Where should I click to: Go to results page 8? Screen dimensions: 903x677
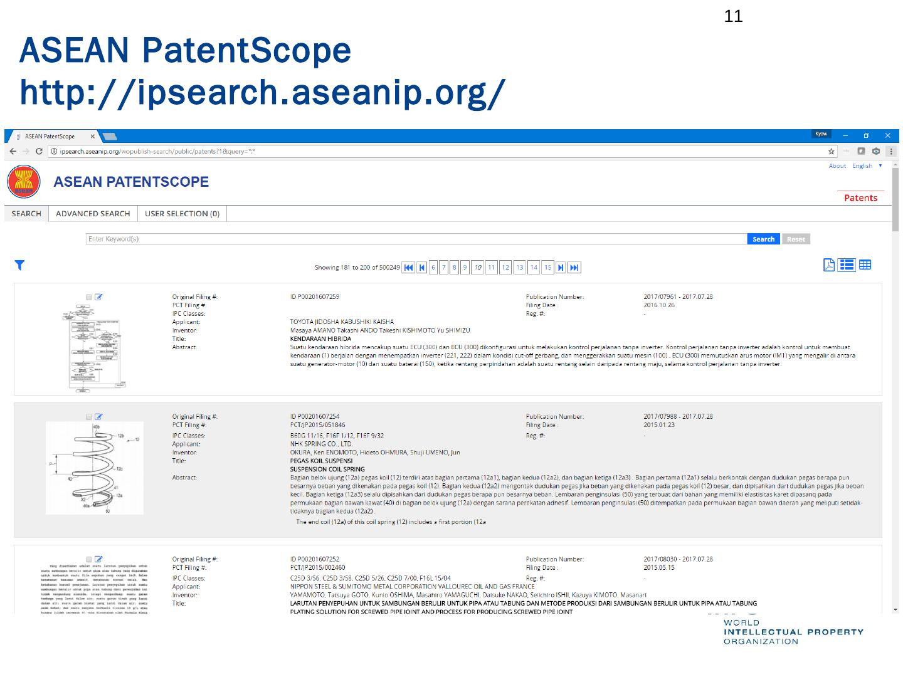455,268
